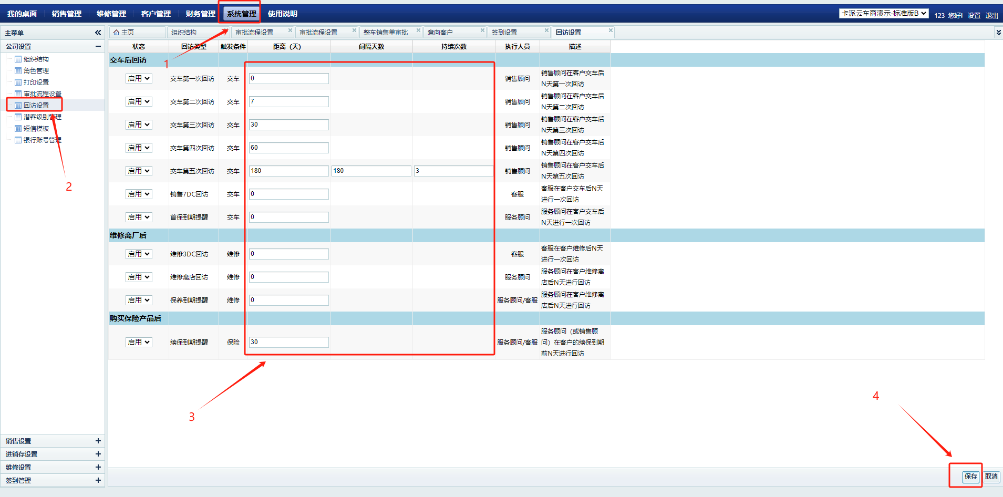1003x497 pixels.
Task: Collapse the main menu sidebar panel
Action: pyautogui.click(x=98, y=33)
